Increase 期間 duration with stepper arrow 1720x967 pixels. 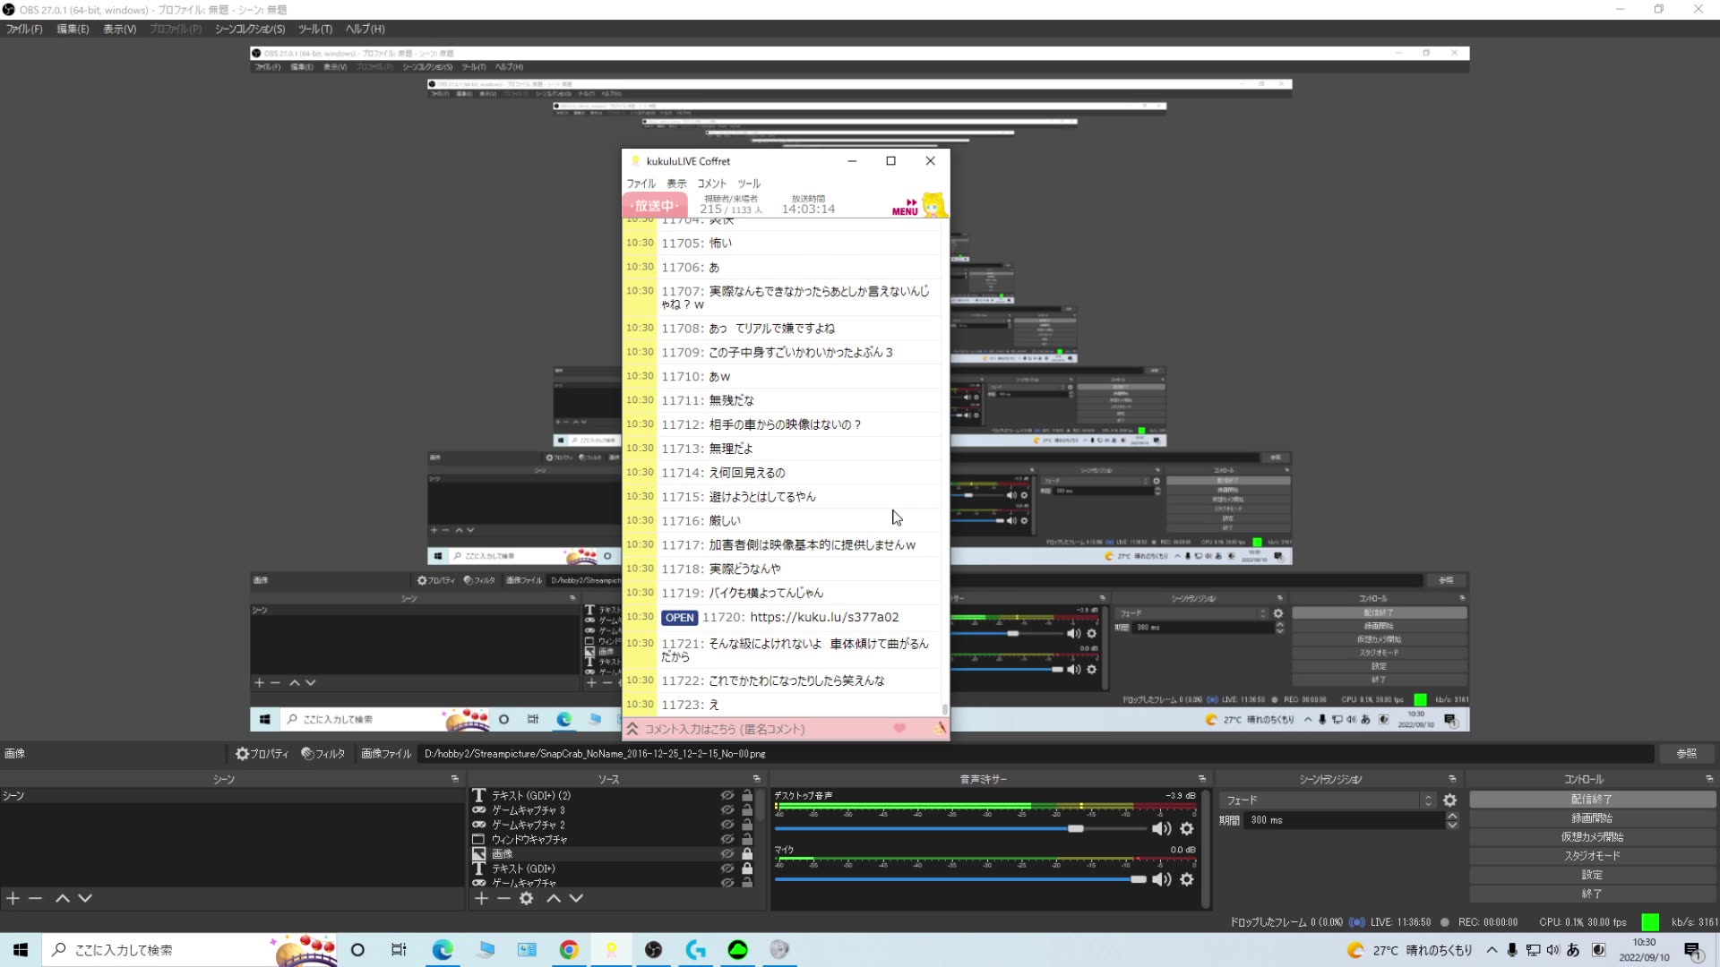coord(1452,816)
